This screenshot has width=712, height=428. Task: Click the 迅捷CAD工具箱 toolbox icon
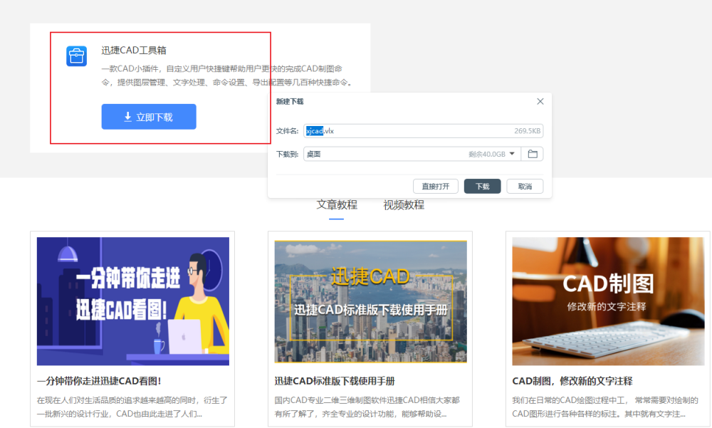[76, 56]
